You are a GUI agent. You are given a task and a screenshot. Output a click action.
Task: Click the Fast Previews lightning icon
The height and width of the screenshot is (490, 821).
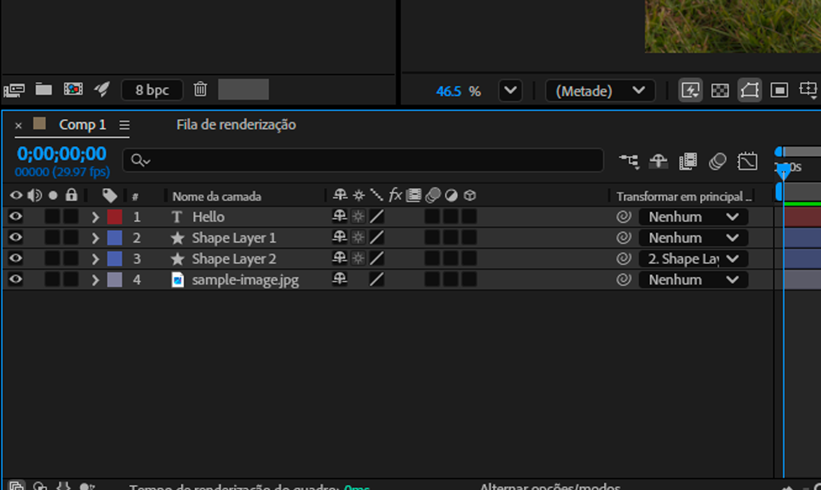[x=690, y=91]
